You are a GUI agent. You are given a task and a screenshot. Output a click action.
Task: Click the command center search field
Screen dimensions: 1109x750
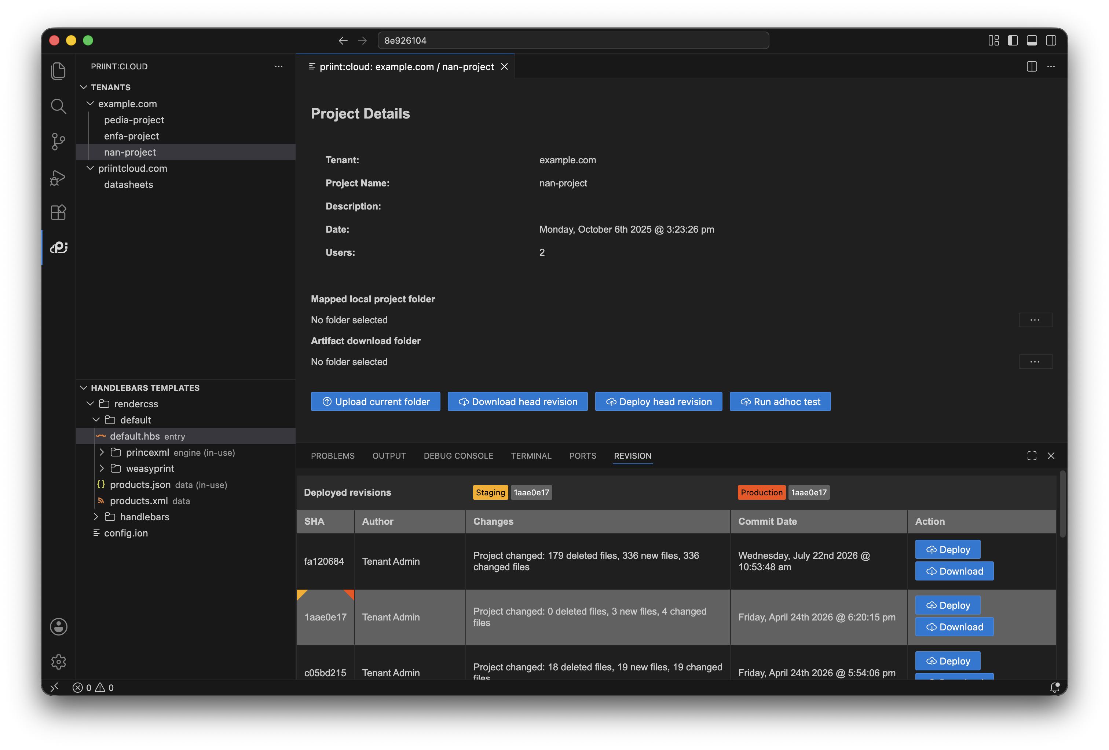tap(573, 41)
